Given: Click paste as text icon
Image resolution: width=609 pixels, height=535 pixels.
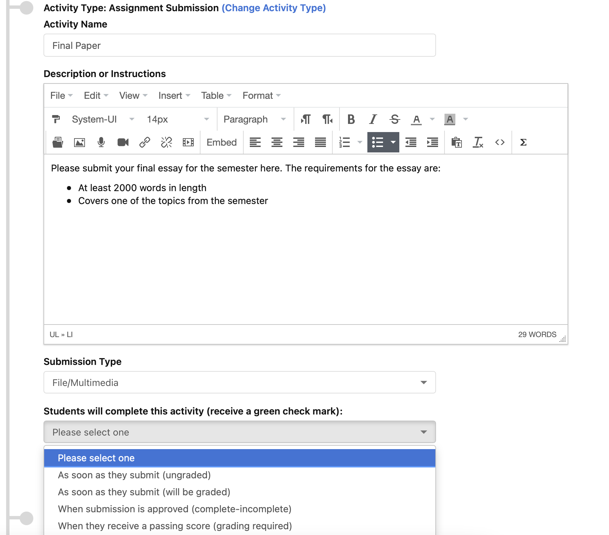Looking at the screenshot, I should click(x=456, y=142).
